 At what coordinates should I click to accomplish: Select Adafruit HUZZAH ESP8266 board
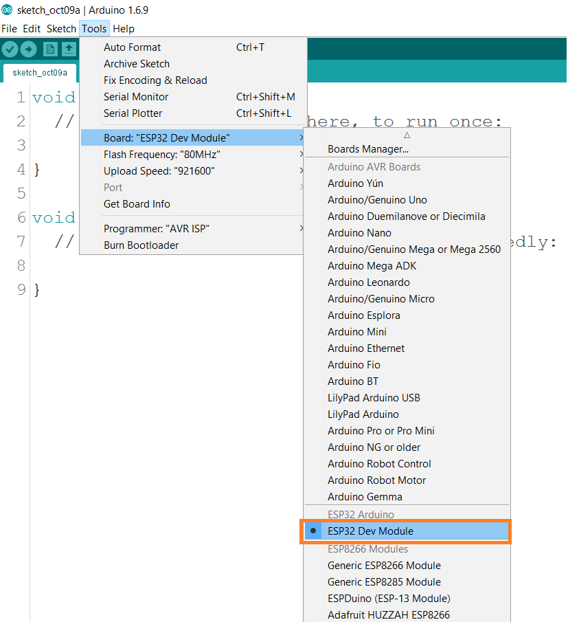pos(407,615)
